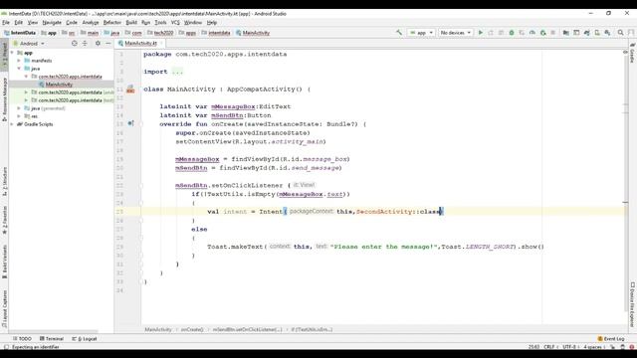637x358 pixels.
Task: Open the Refactor menu
Action: tap(112, 22)
